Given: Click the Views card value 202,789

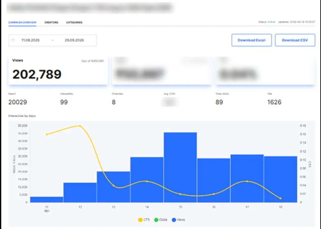Looking at the screenshot, I should tap(37, 74).
